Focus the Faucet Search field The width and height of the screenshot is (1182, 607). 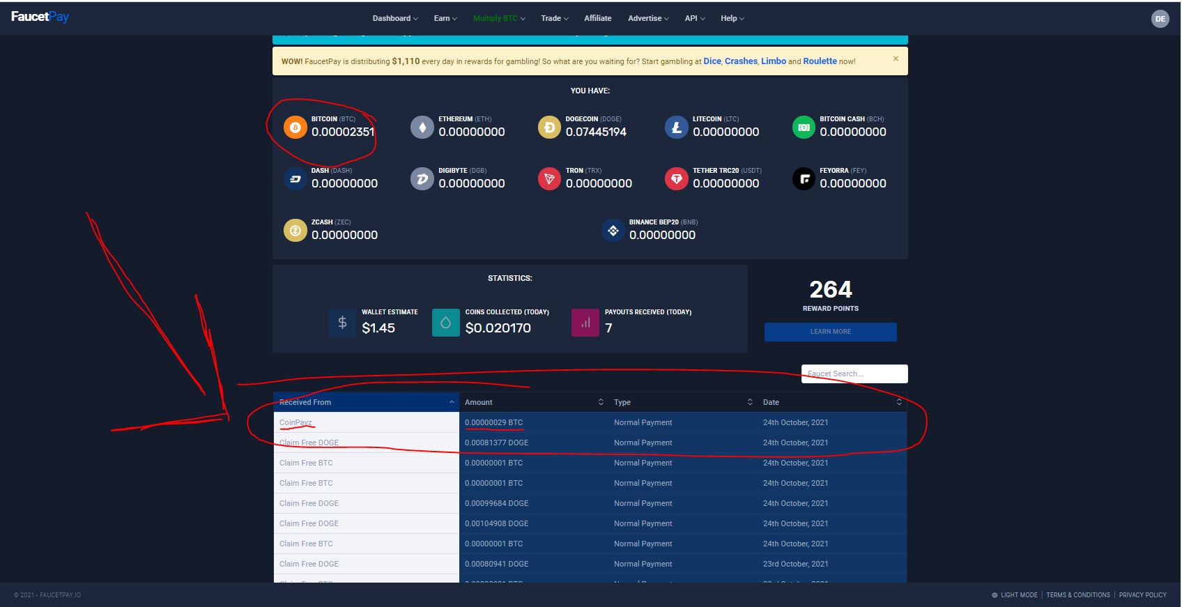pos(854,374)
